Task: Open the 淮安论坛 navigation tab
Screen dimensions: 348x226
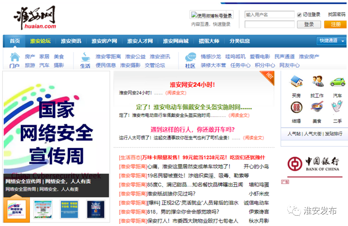Action: click(x=40, y=41)
